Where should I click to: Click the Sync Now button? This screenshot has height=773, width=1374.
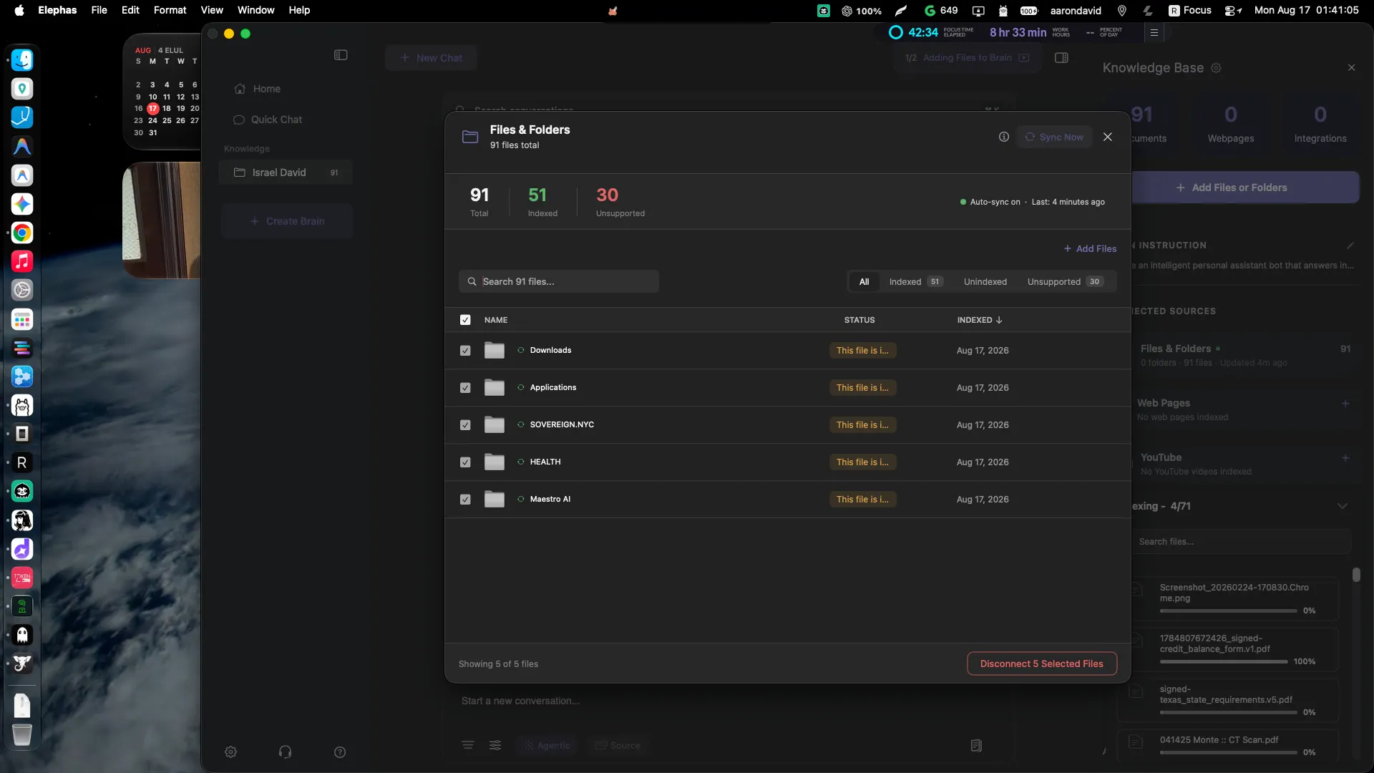pos(1054,137)
